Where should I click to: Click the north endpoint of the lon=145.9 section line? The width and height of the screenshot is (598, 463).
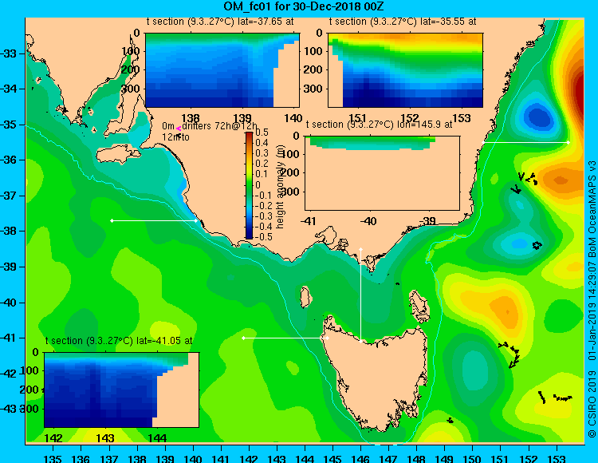tap(360, 249)
